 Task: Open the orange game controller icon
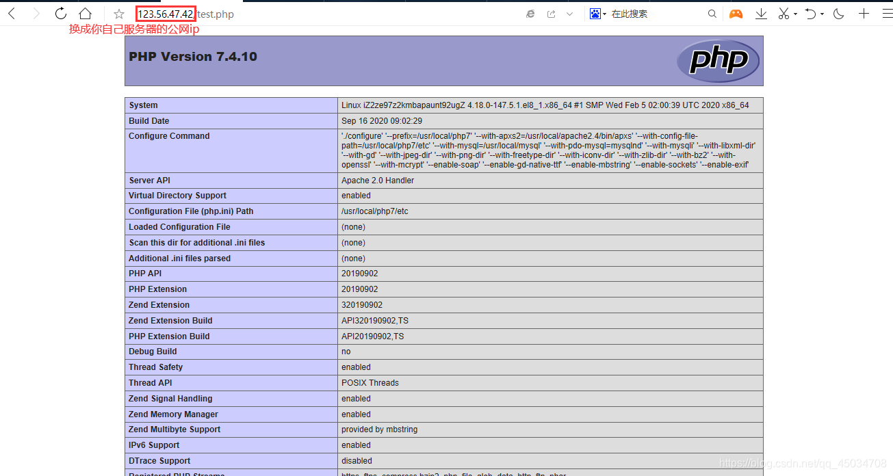(x=736, y=14)
